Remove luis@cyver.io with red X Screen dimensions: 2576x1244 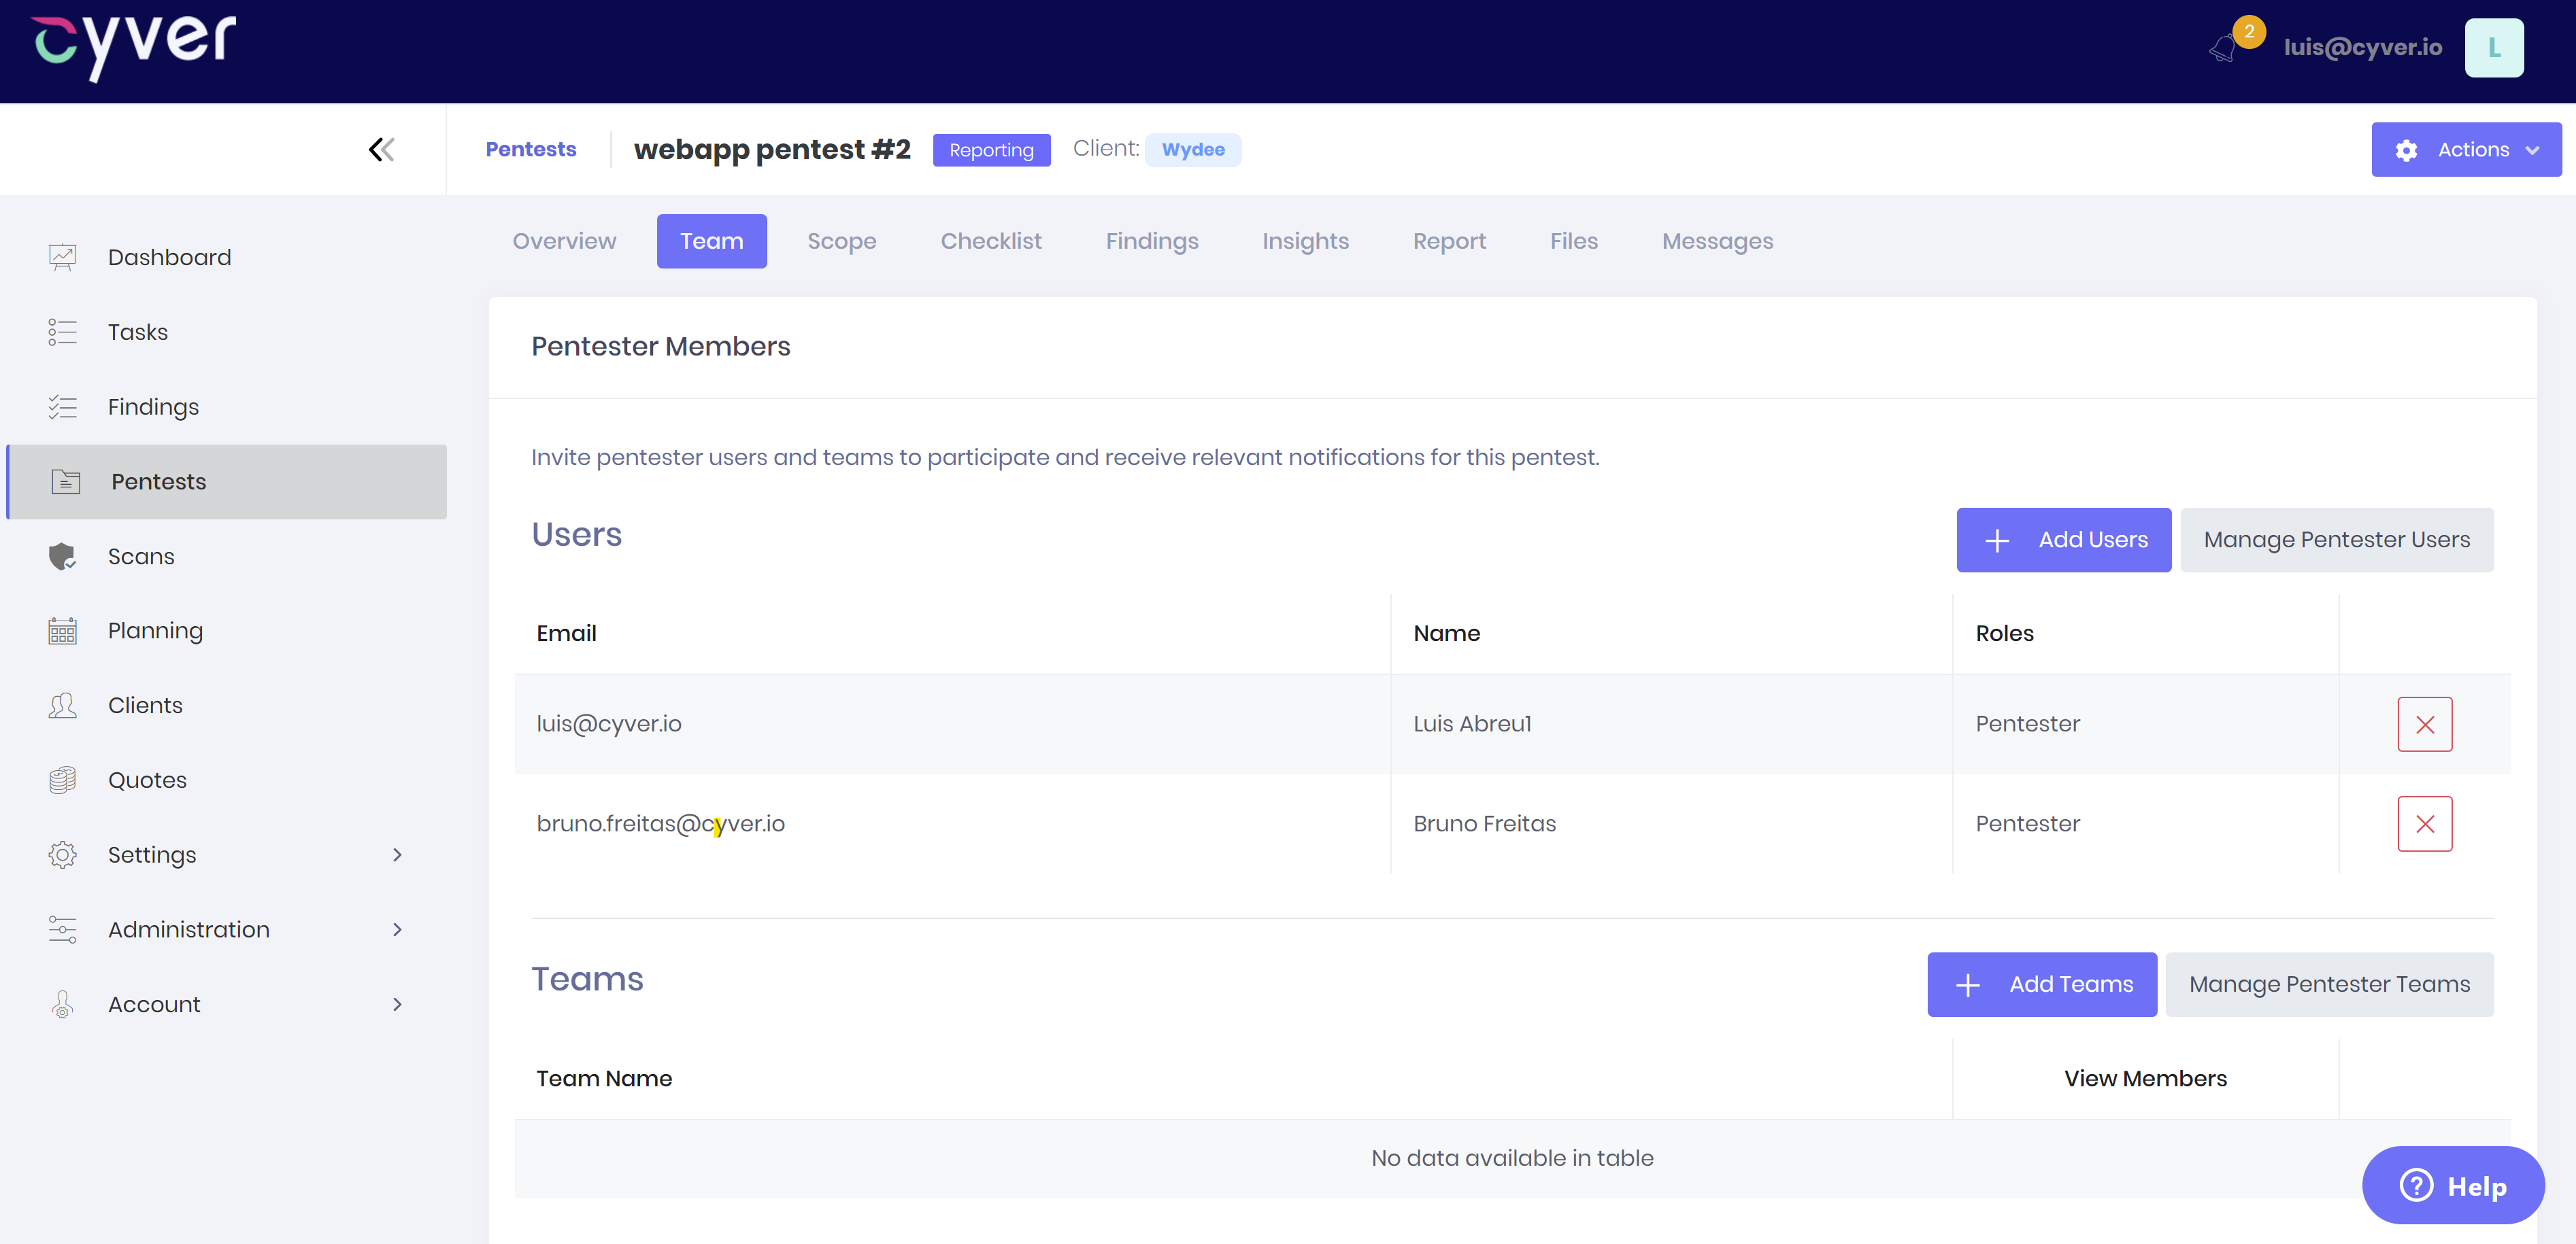tap(2424, 723)
